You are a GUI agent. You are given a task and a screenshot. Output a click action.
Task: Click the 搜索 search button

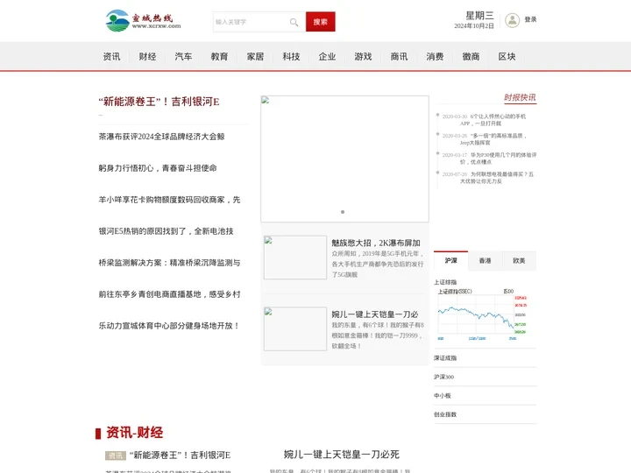(x=321, y=22)
